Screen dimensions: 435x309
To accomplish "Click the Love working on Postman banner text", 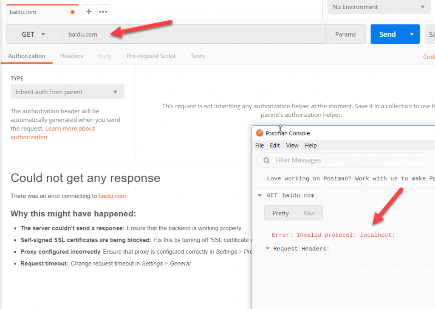I will coord(350,179).
